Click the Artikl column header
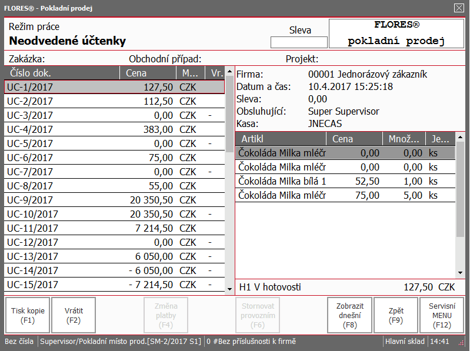 tap(281, 139)
